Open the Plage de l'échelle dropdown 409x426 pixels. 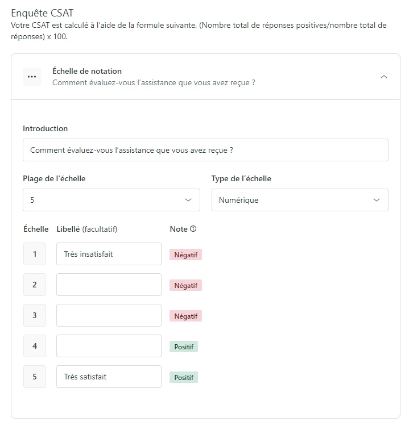click(x=111, y=200)
